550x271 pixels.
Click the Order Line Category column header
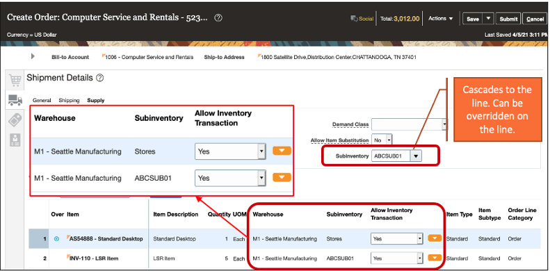pos(522,214)
